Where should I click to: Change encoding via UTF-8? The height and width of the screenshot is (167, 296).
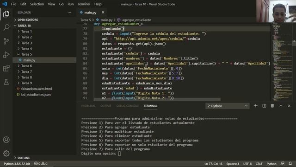247,164
